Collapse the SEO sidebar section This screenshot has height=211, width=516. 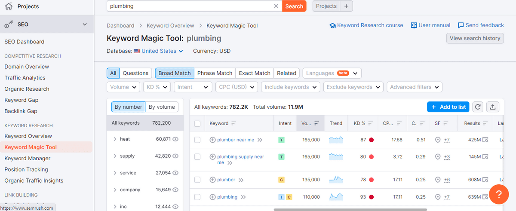(x=85, y=25)
